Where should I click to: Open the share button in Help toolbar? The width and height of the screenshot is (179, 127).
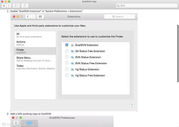25,6
